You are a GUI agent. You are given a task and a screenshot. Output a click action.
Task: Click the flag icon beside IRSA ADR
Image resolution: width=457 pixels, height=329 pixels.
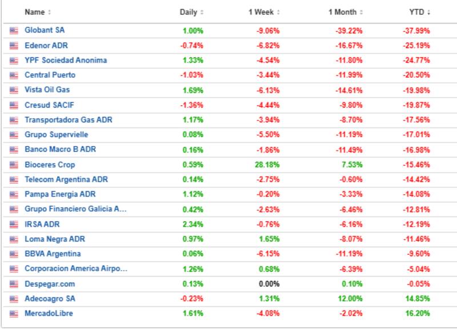[x=14, y=224]
